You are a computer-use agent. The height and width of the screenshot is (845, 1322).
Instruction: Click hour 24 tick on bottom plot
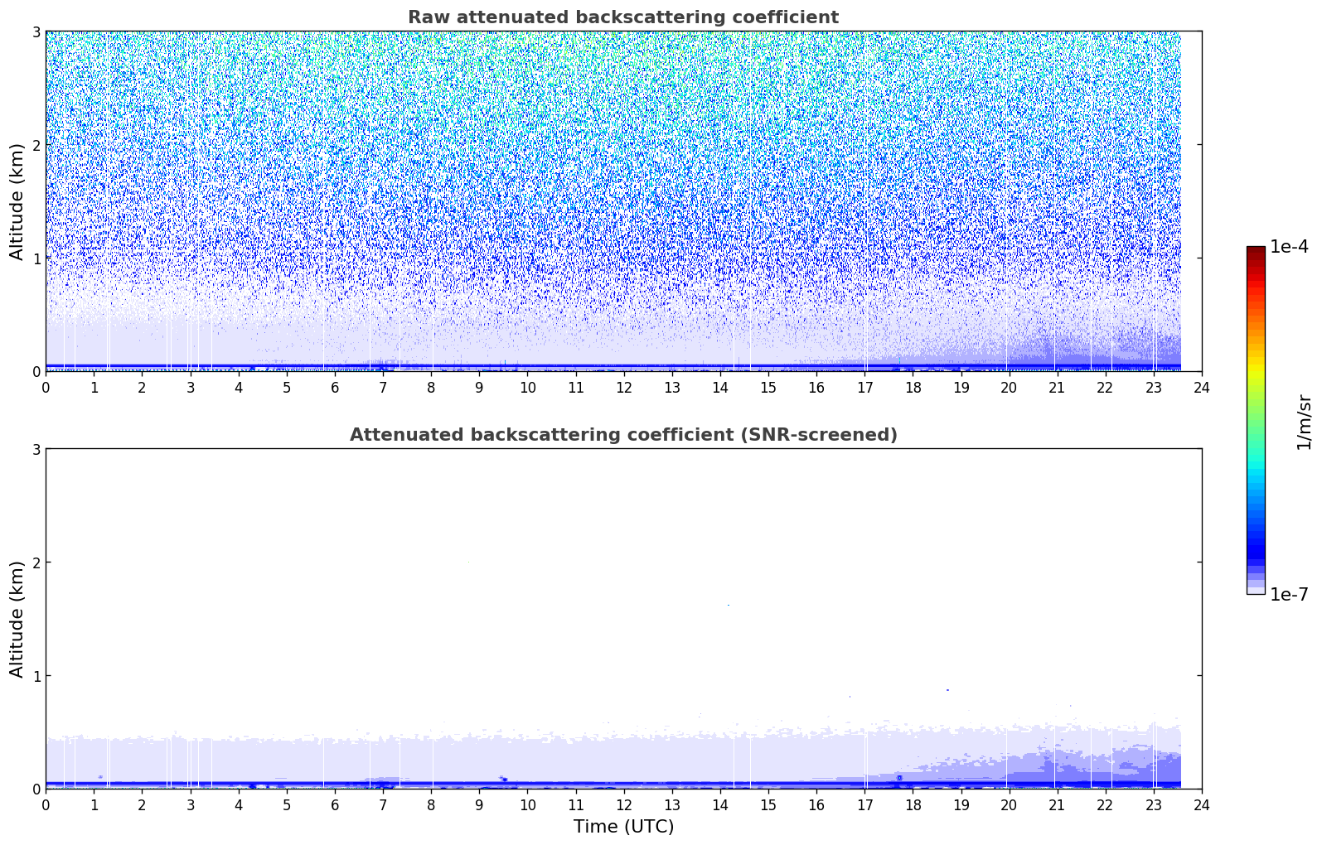[x=1201, y=804]
